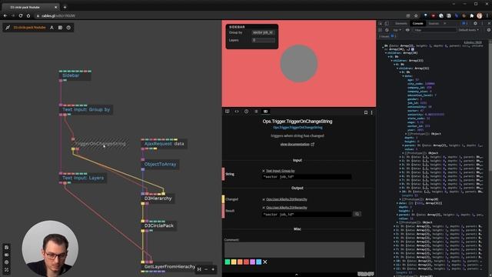Click the third icon in the patch bottom-left toolbar
Image resolution: width=492 pixels, height=277 pixels.
pyautogui.click(x=7, y=262)
